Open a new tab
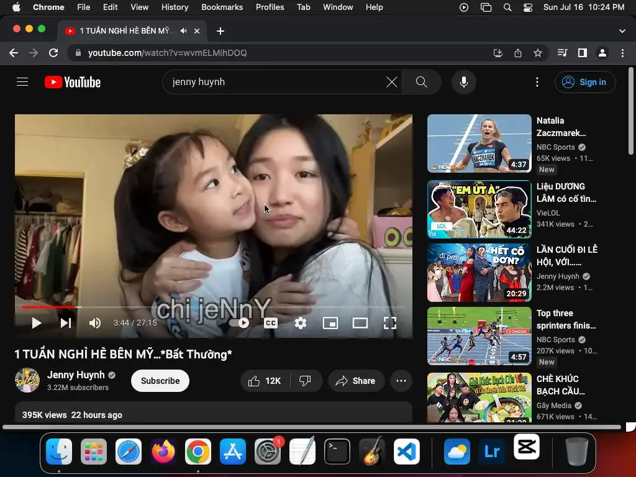The width and height of the screenshot is (636, 477). pyautogui.click(x=220, y=31)
